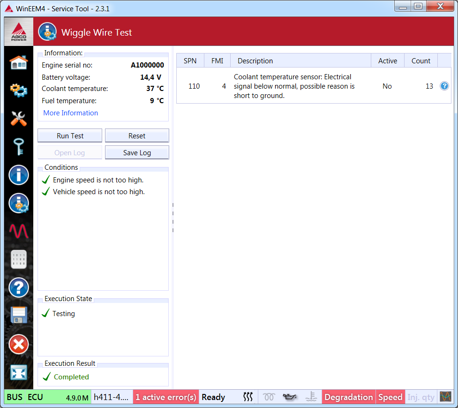Select the red waveform oscilloscope icon
This screenshot has width=458, height=408.
click(x=19, y=231)
